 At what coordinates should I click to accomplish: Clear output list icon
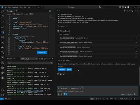point(40,59)
